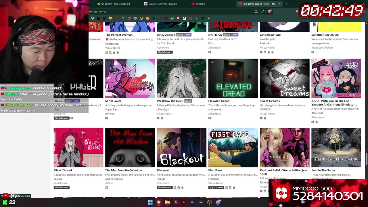Click the Apple icon under AI2U game
Image resolution: width=368 pixels, height=207 pixels.
click(x=317, y=122)
